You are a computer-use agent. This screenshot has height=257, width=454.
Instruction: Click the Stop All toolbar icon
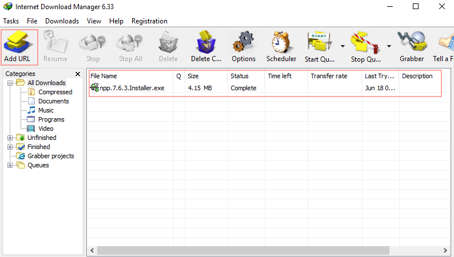pyautogui.click(x=130, y=43)
